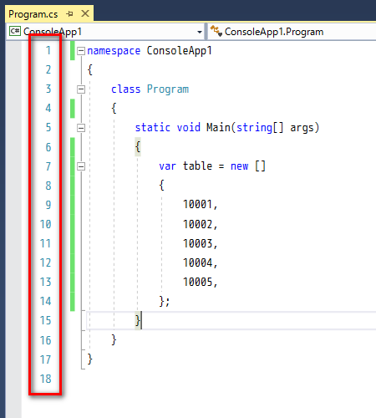Pin the Program.cs tab
The height and width of the screenshot is (418, 376).
tap(69, 13)
